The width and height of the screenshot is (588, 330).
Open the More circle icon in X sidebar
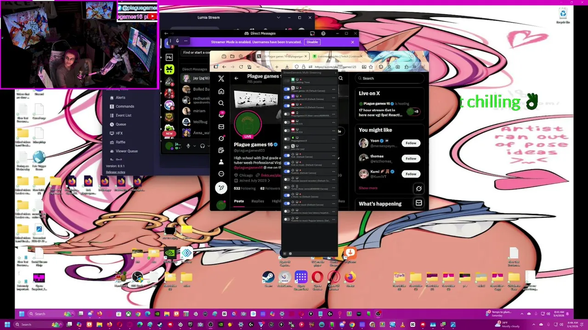[x=221, y=174]
